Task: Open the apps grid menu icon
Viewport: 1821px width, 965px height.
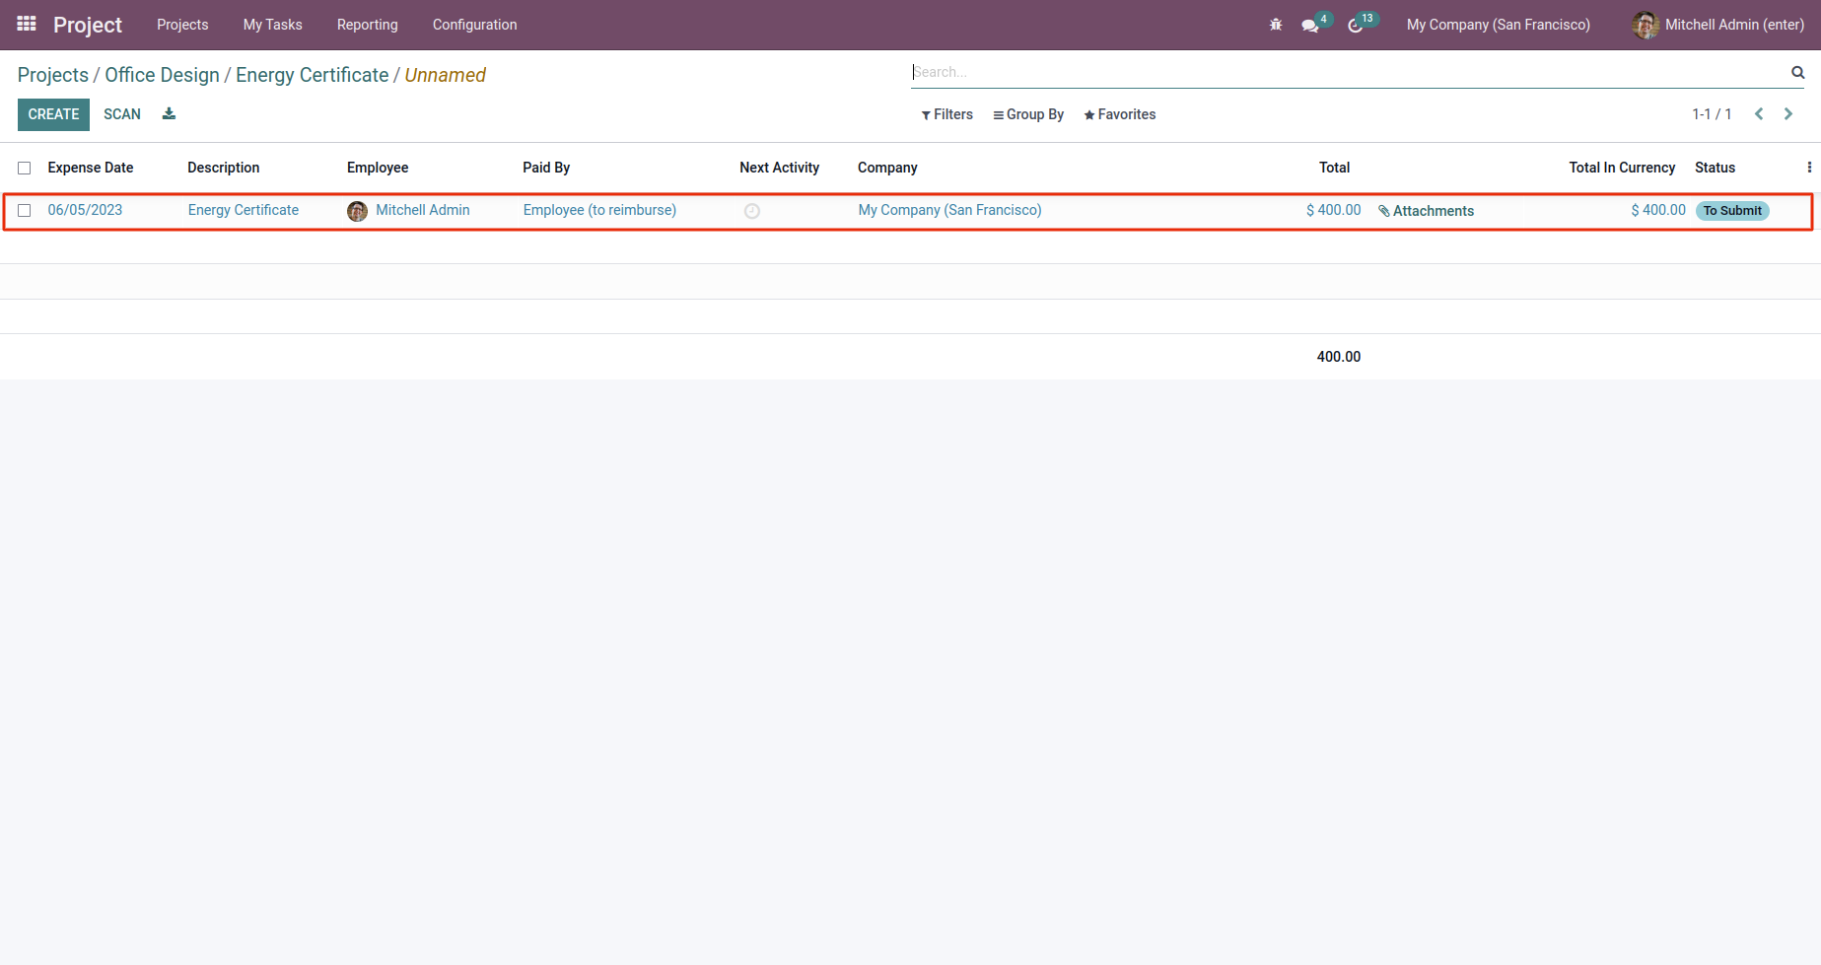Action: coord(27,24)
